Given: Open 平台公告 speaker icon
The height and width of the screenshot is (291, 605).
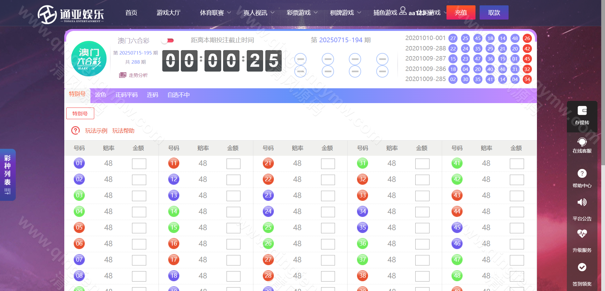Looking at the screenshot, I should coord(582,202).
